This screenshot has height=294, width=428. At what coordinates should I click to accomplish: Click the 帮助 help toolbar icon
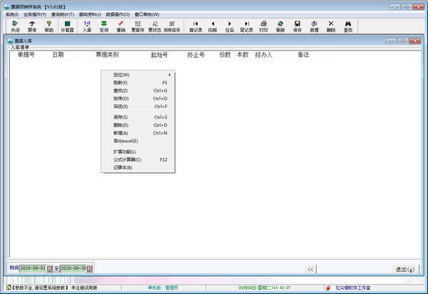coord(49,27)
